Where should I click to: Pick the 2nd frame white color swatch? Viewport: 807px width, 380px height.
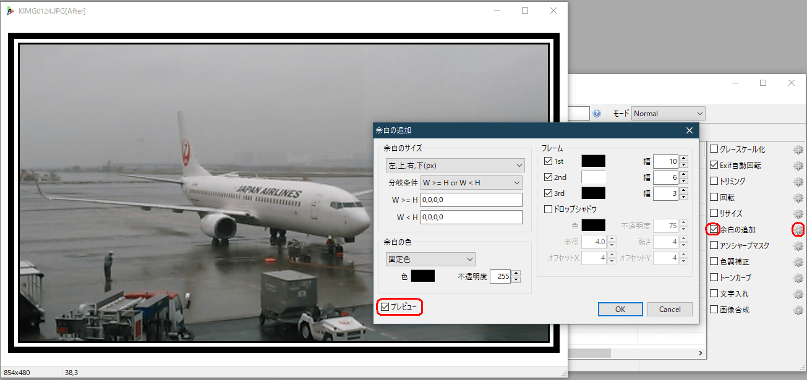tap(594, 177)
